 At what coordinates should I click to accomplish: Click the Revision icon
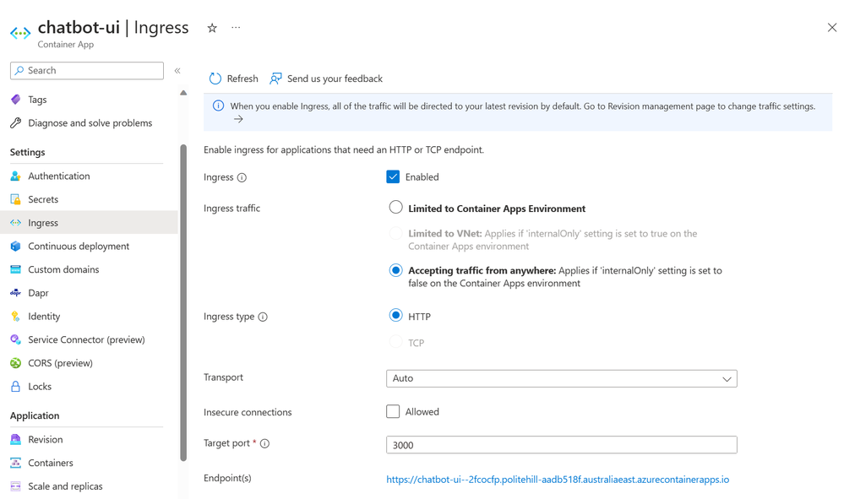coord(15,439)
